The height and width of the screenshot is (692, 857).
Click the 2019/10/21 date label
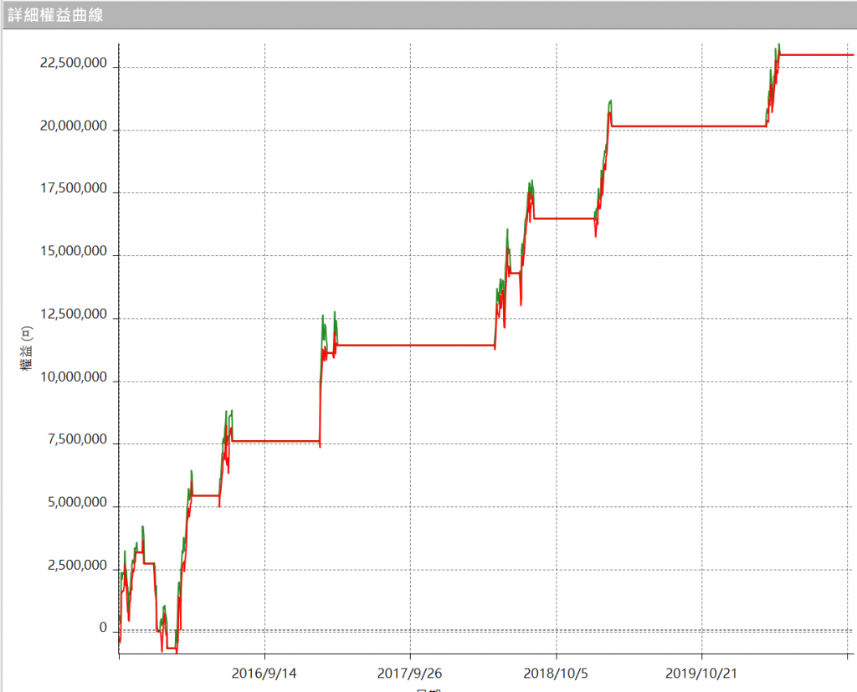[701, 673]
